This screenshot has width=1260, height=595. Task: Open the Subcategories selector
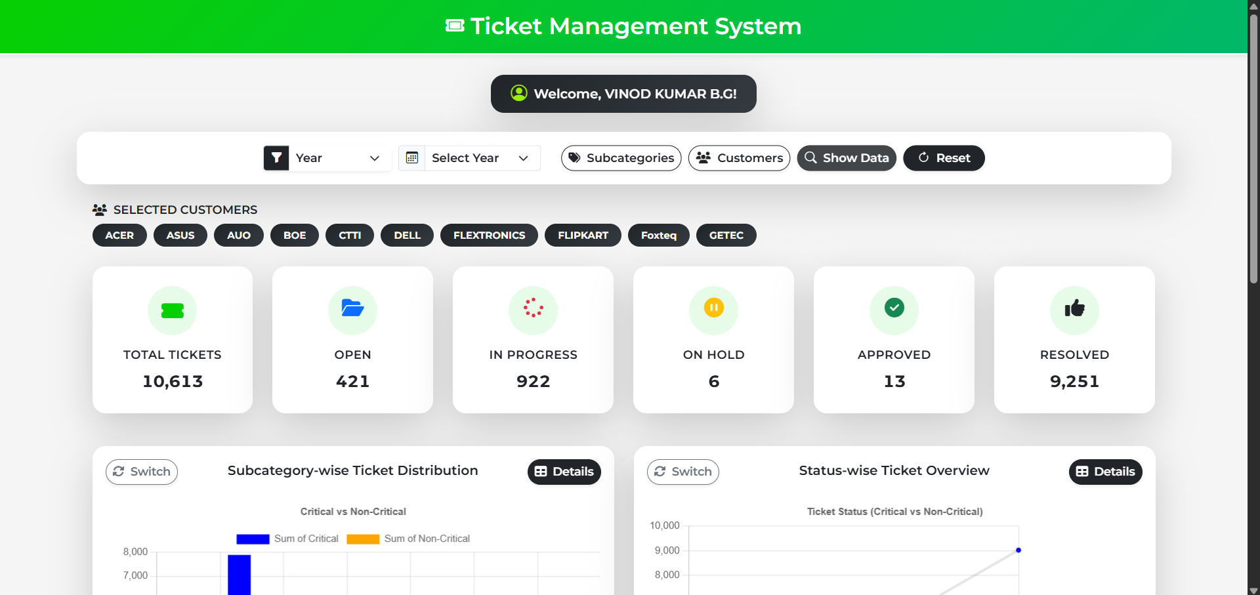point(621,158)
